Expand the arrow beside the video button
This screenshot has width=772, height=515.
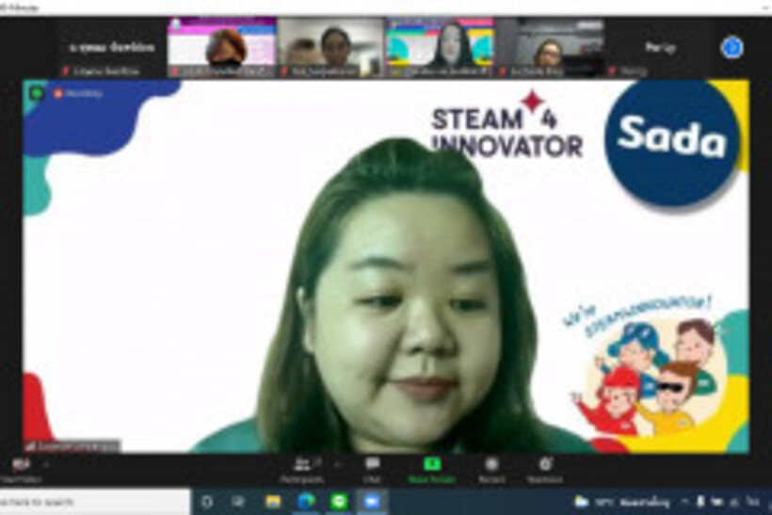tap(46, 464)
